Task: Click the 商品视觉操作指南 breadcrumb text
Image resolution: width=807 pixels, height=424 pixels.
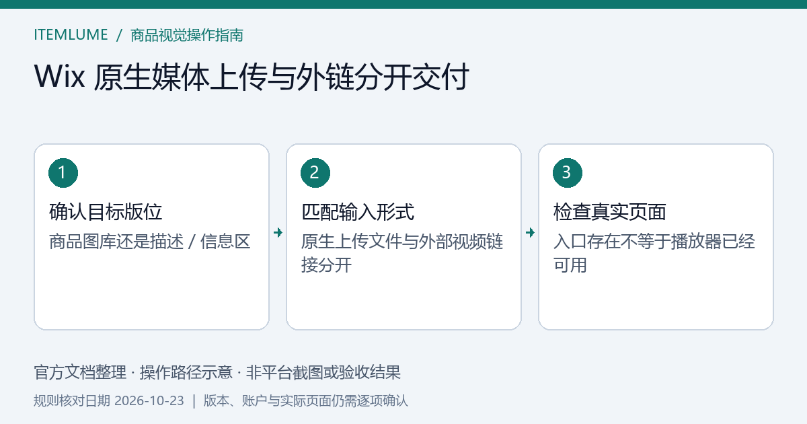Action: pyautogui.click(x=187, y=35)
